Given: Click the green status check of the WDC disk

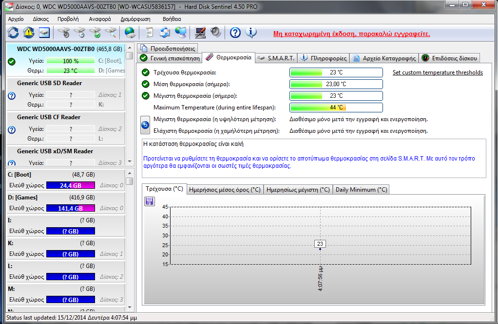Looking at the screenshot, I should 12,61.
